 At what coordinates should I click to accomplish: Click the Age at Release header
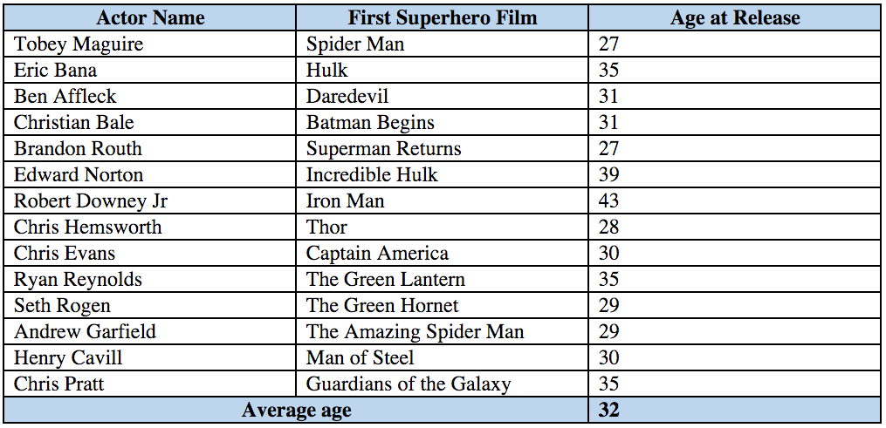pyautogui.click(x=735, y=17)
